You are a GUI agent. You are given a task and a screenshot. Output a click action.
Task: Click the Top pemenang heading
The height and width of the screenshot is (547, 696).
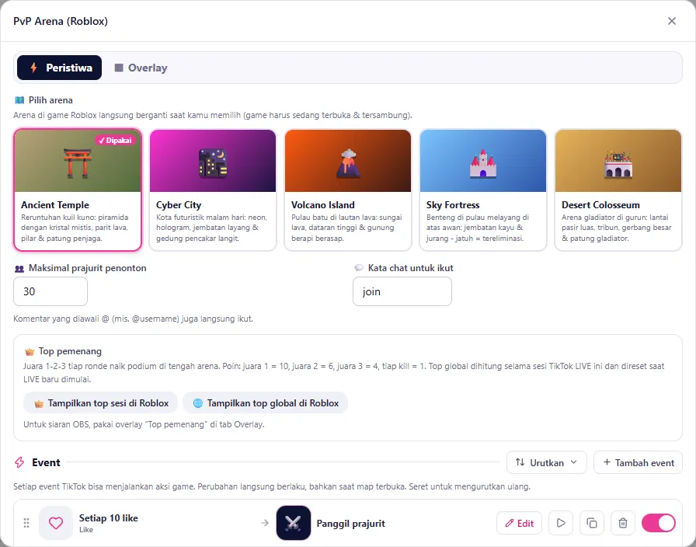tap(70, 351)
